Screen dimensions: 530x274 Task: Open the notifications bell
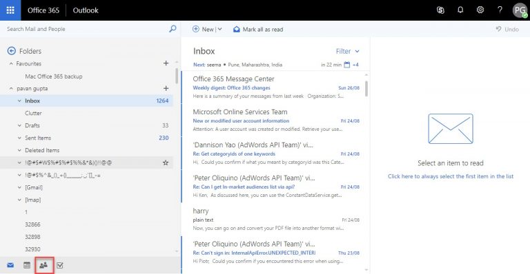pyautogui.click(x=460, y=10)
